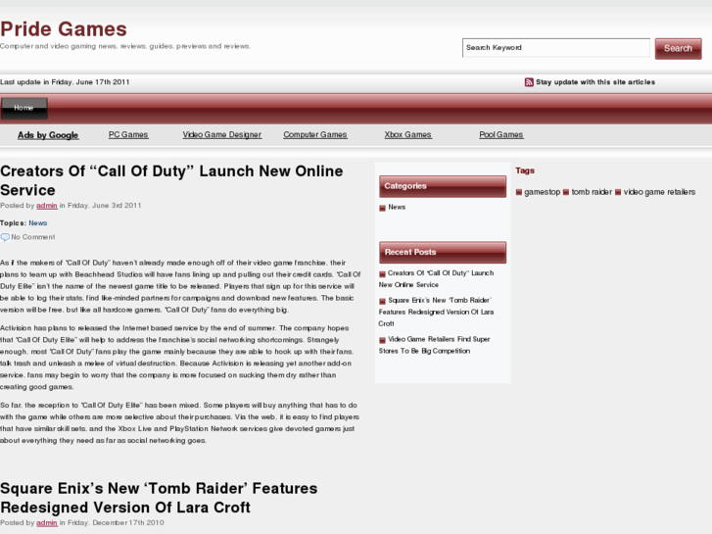Open the No Comment link

[x=32, y=237]
